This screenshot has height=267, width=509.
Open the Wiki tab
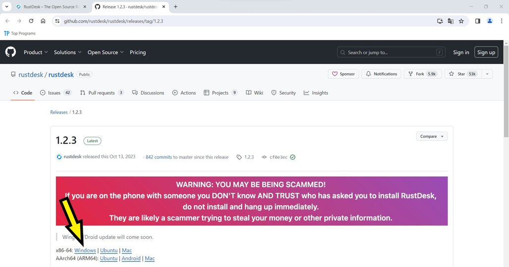coord(254,93)
